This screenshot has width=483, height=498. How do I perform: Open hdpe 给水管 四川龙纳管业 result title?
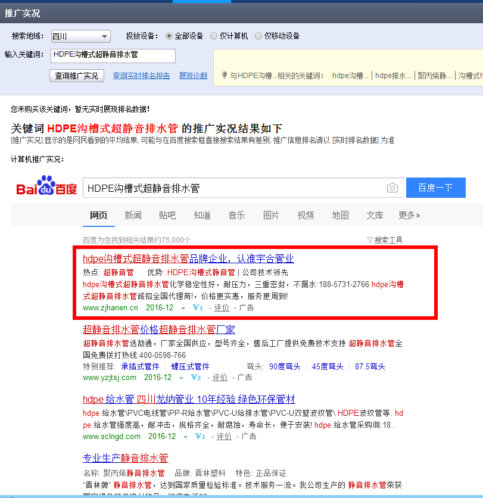[x=189, y=399]
